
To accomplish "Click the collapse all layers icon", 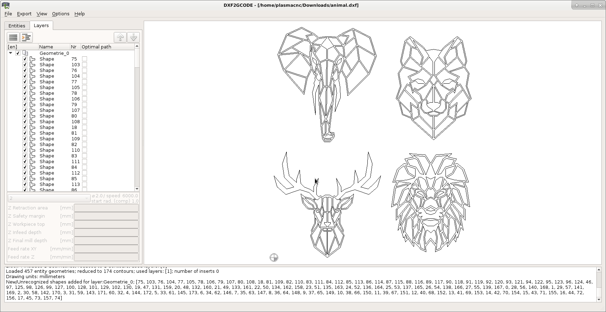I will pyautogui.click(x=13, y=37).
